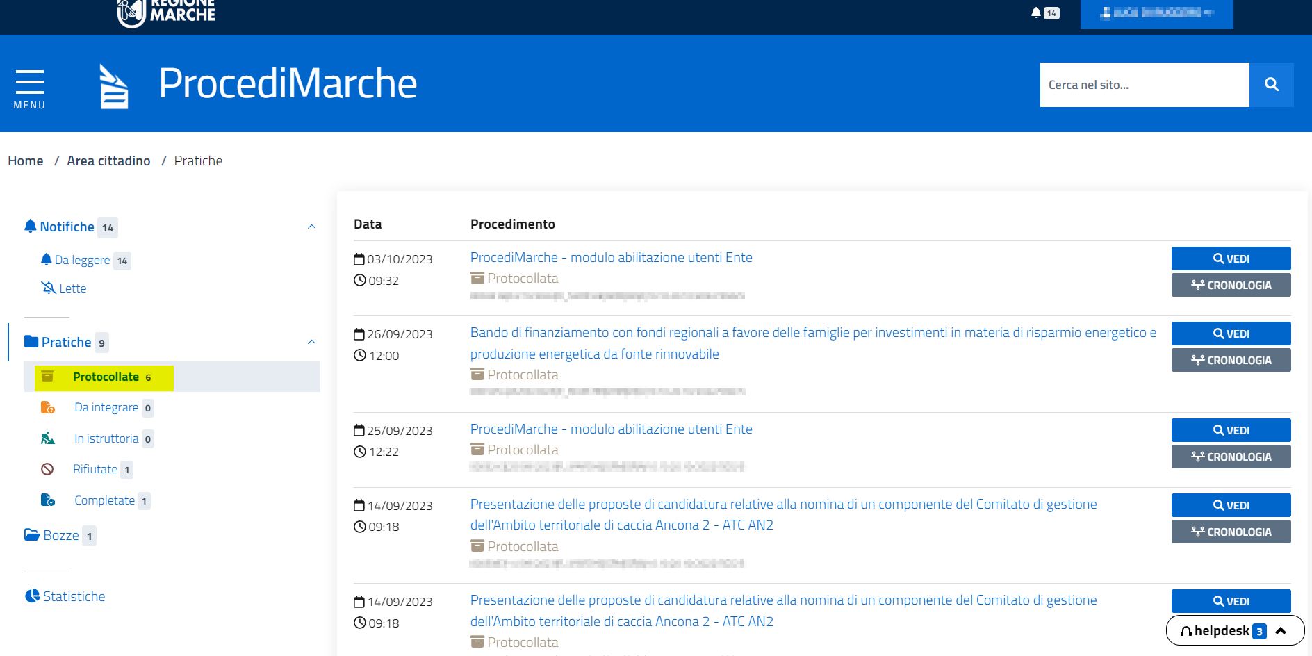The image size is (1312, 656).
Task: Click the checked file icon beside Completate
Action: (47, 500)
